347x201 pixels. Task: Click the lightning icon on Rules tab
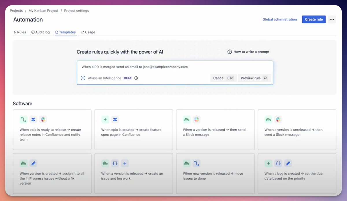[15, 32]
